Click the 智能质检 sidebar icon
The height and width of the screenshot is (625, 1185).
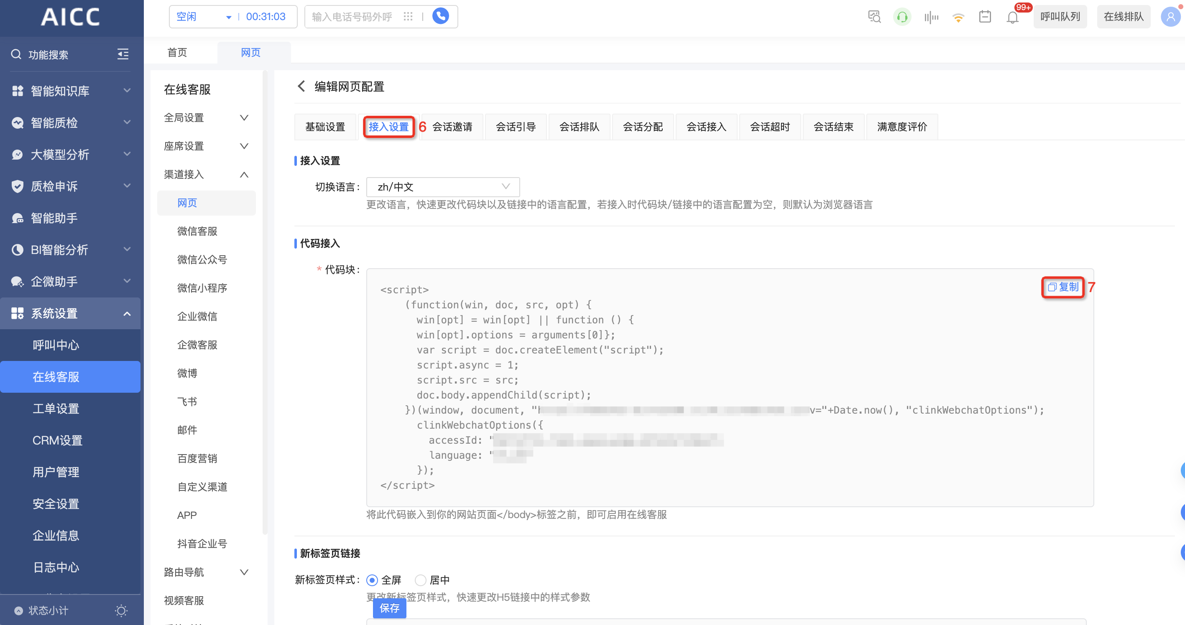(18, 123)
